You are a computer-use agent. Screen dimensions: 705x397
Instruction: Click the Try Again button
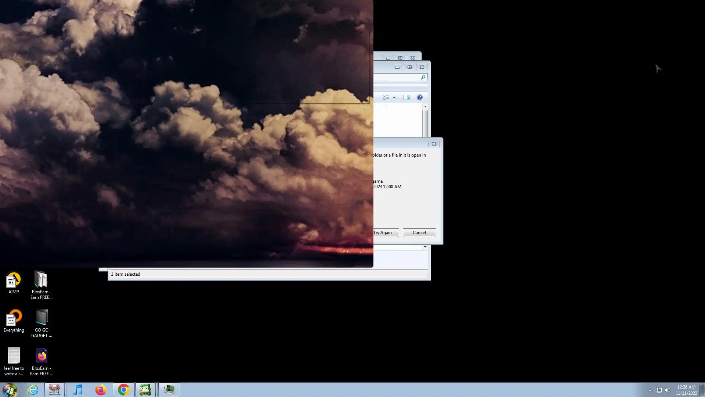click(x=385, y=233)
